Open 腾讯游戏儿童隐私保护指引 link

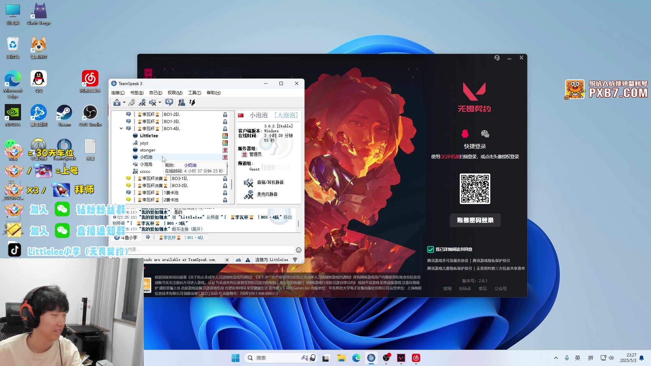tap(449, 268)
